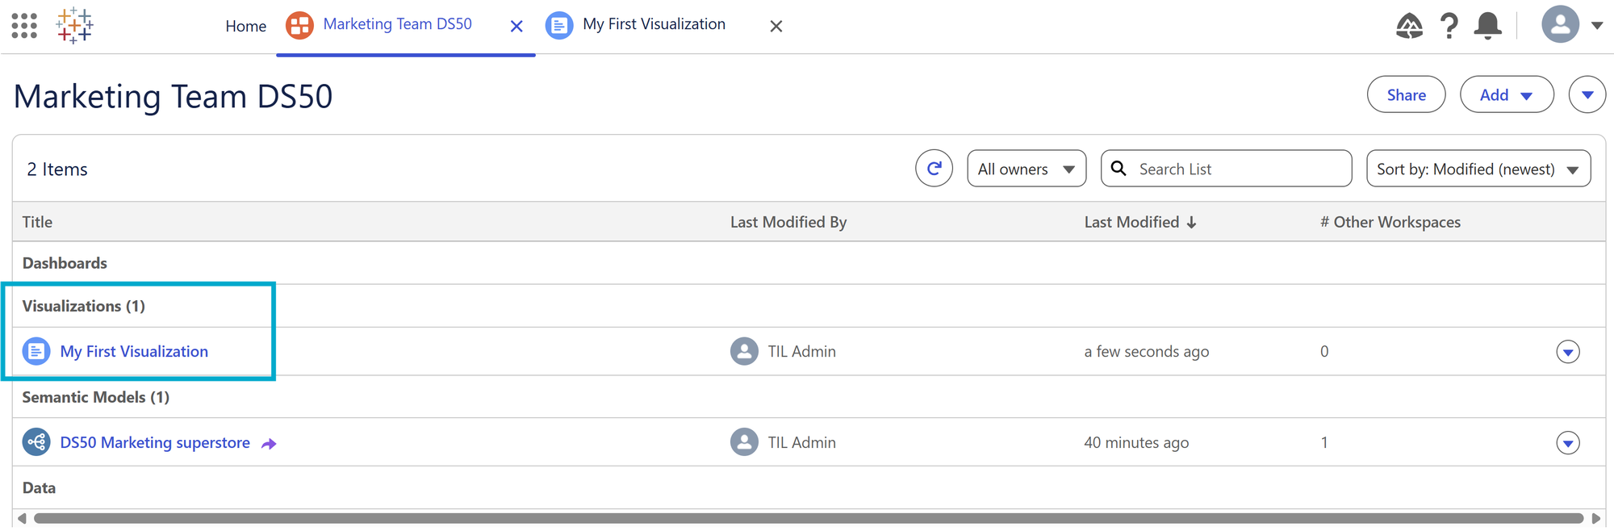1614x531 pixels.
Task: Open the notifications bell
Action: coord(1487,26)
